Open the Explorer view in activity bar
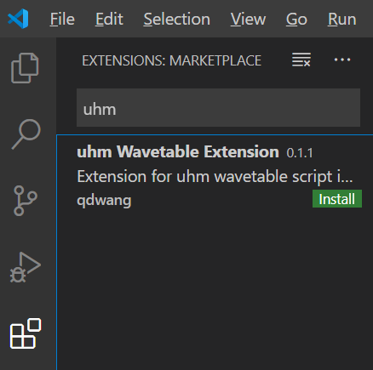The image size is (373, 370). click(x=25, y=68)
